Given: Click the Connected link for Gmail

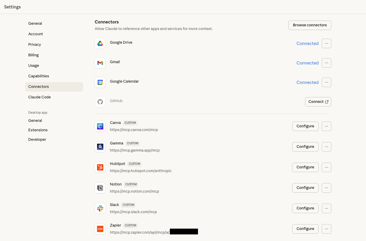Looking at the screenshot, I should [307, 63].
